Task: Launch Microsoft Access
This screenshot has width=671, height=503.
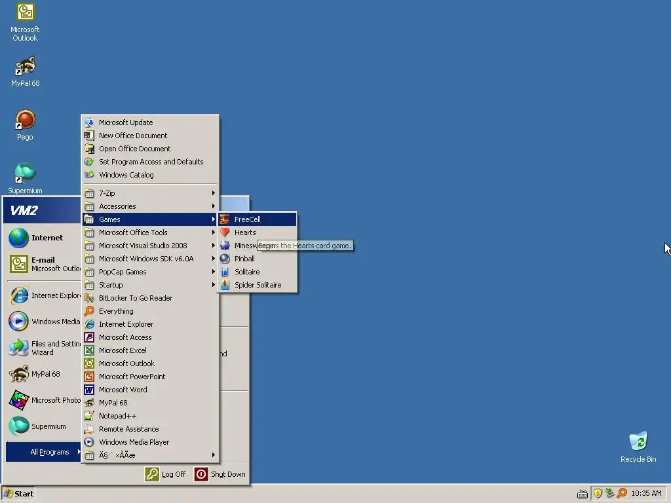Action: click(150, 337)
